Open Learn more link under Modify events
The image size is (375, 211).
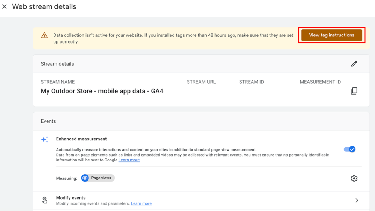141,203
